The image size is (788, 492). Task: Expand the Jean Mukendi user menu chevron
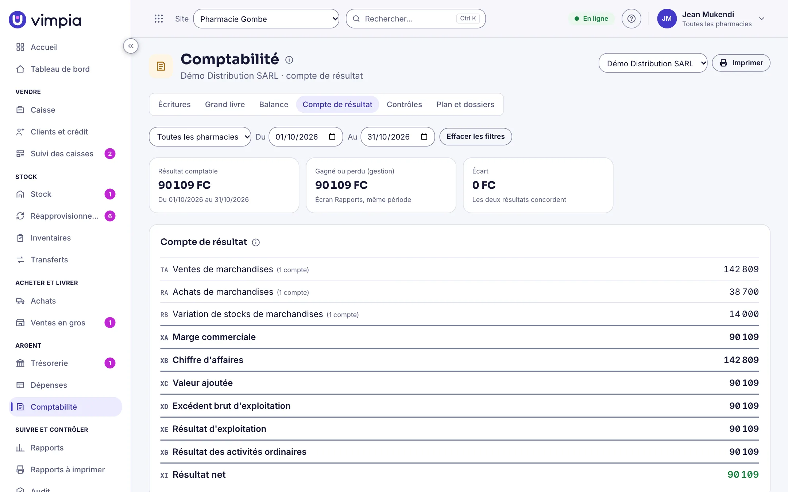coord(762,19)
